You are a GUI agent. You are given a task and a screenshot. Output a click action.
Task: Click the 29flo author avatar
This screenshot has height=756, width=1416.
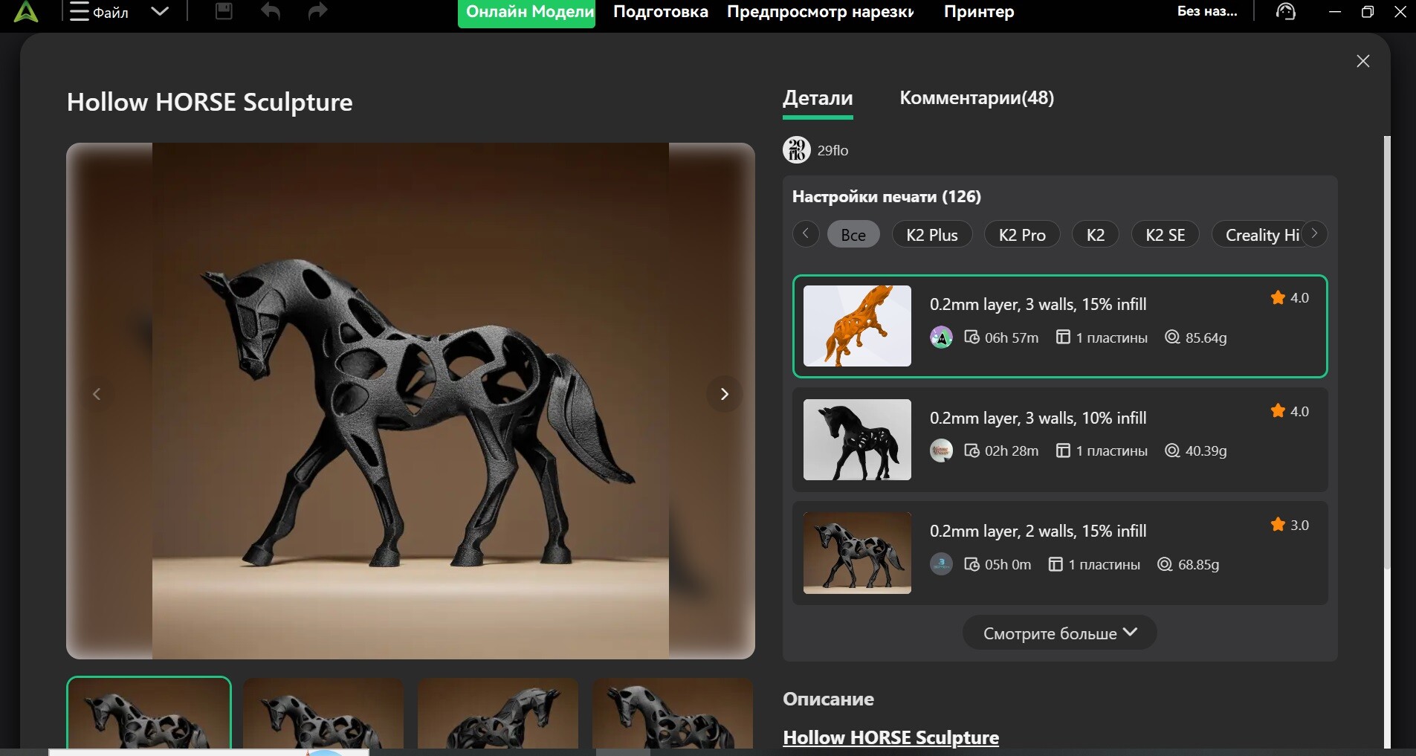(x=797, y=149)
